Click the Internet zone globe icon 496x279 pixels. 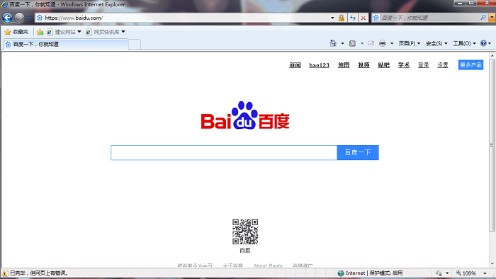point(341,273)
